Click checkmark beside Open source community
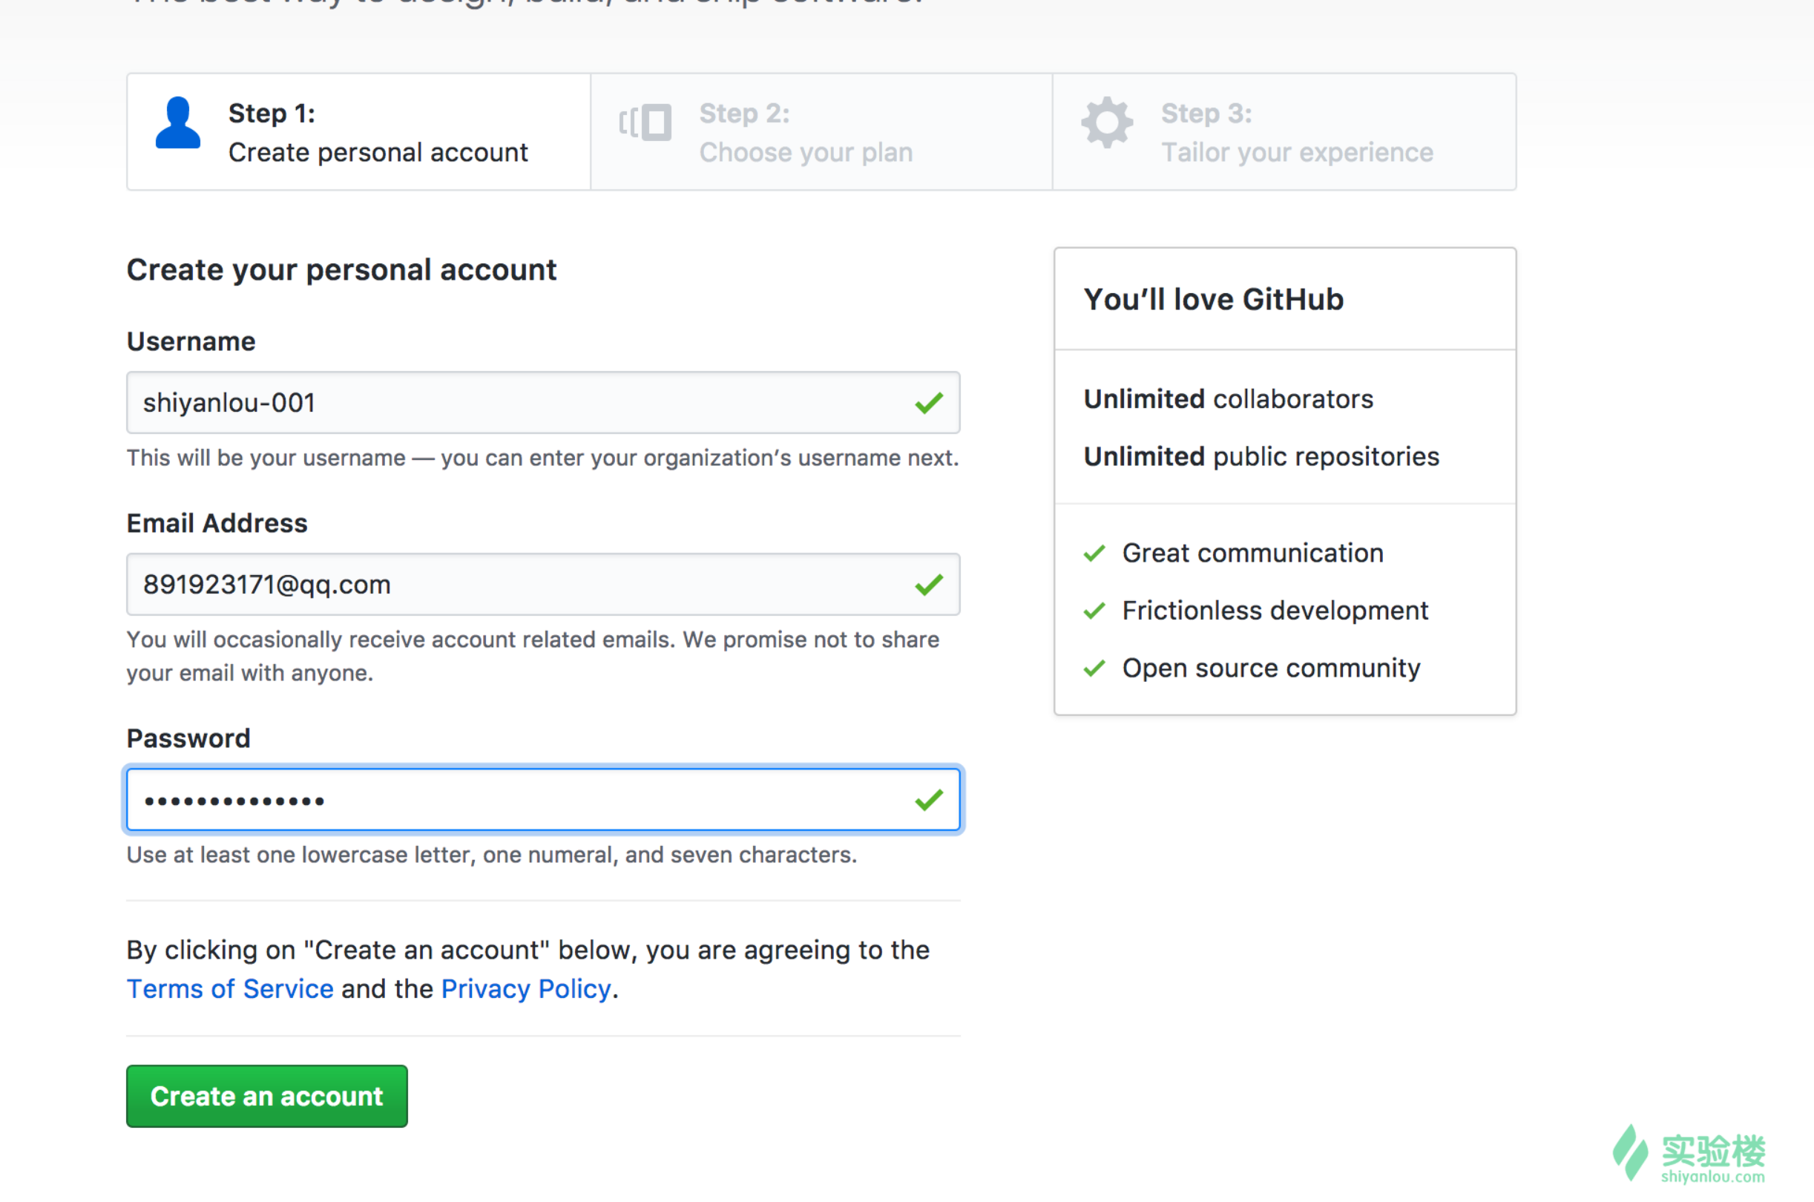1814x1202 pixels. [1094, 668]
